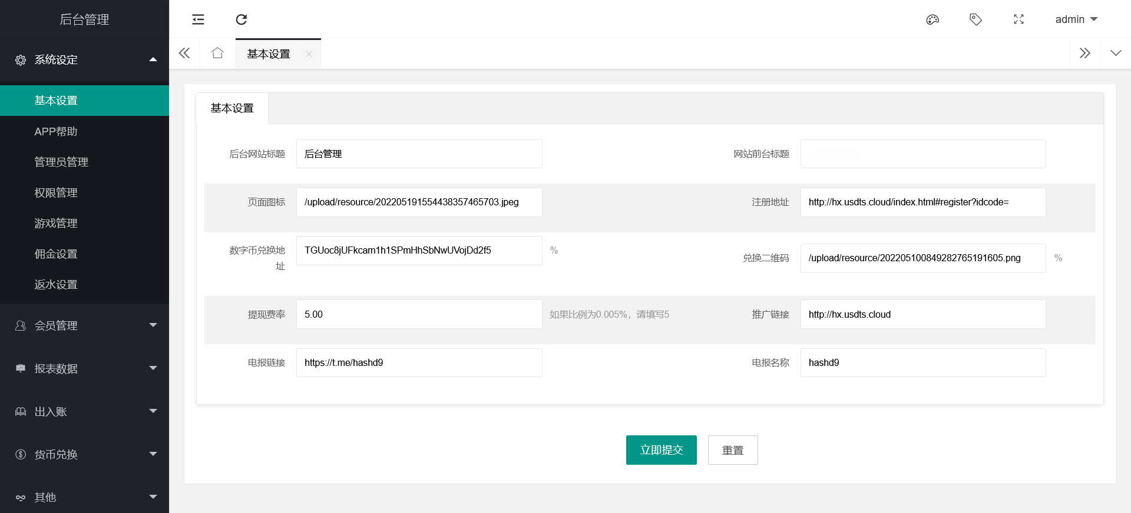Close the 基本设置 tab
The height and width of the screenshot is (513, 1131).
(x=309, y=54)
